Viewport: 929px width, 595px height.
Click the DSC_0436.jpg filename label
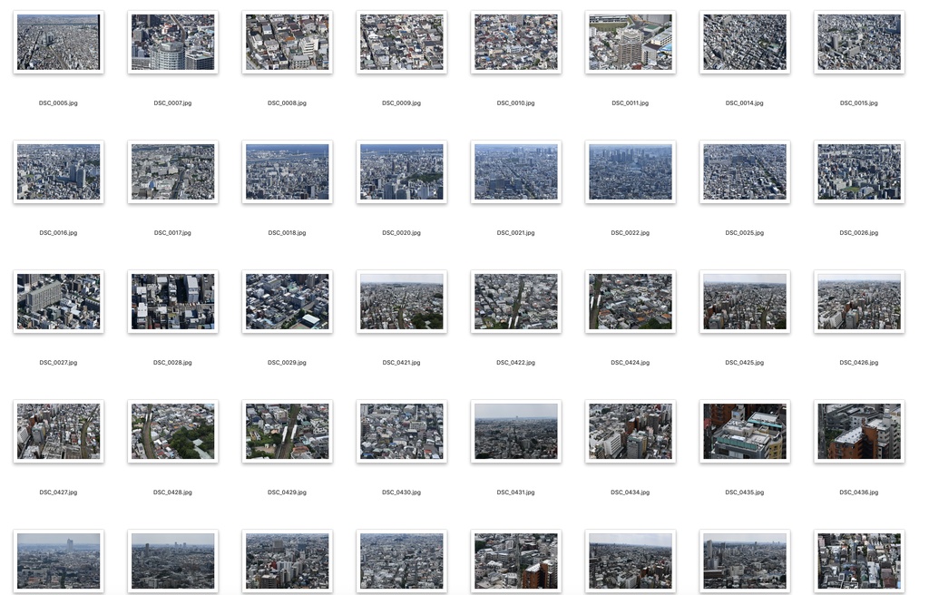858,492
